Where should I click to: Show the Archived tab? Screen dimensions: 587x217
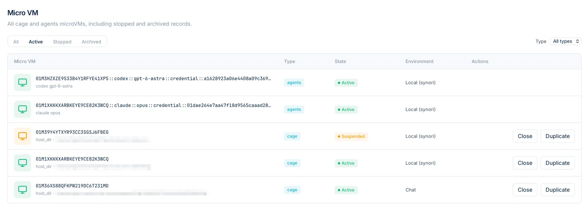click(x=91, y=42)
